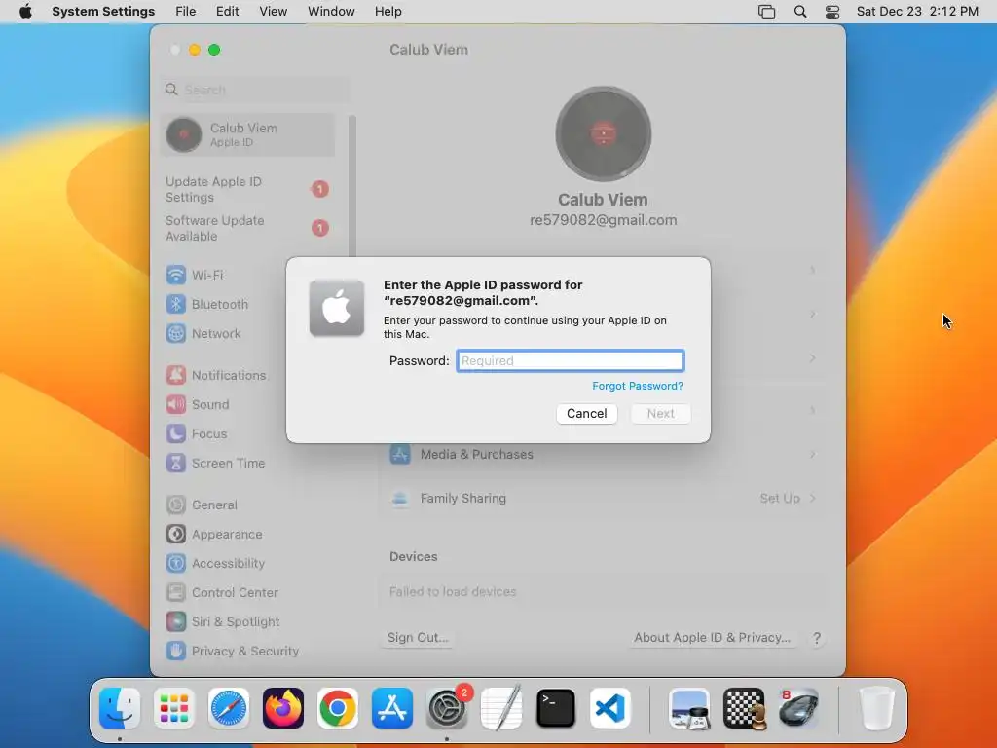
Task: Open the File menu
Action: [186, 12]
